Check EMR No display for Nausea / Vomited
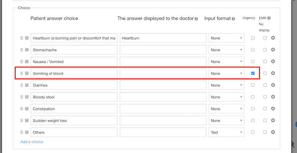The width and height of the screenshot is (297, 153). click(265, 61)
